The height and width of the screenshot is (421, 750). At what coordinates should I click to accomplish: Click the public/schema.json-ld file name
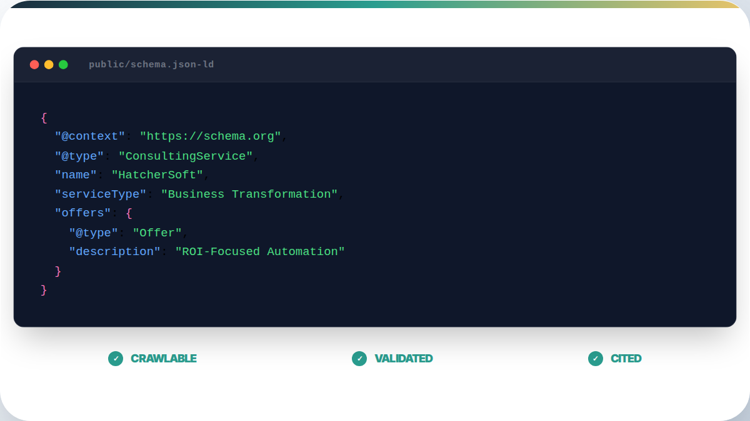(x=151, y=65)
